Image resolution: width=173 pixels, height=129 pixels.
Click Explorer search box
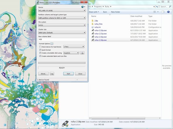coord(166,7)
